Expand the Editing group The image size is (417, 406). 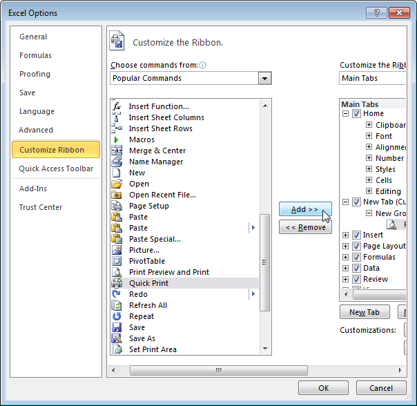point(369,191)
